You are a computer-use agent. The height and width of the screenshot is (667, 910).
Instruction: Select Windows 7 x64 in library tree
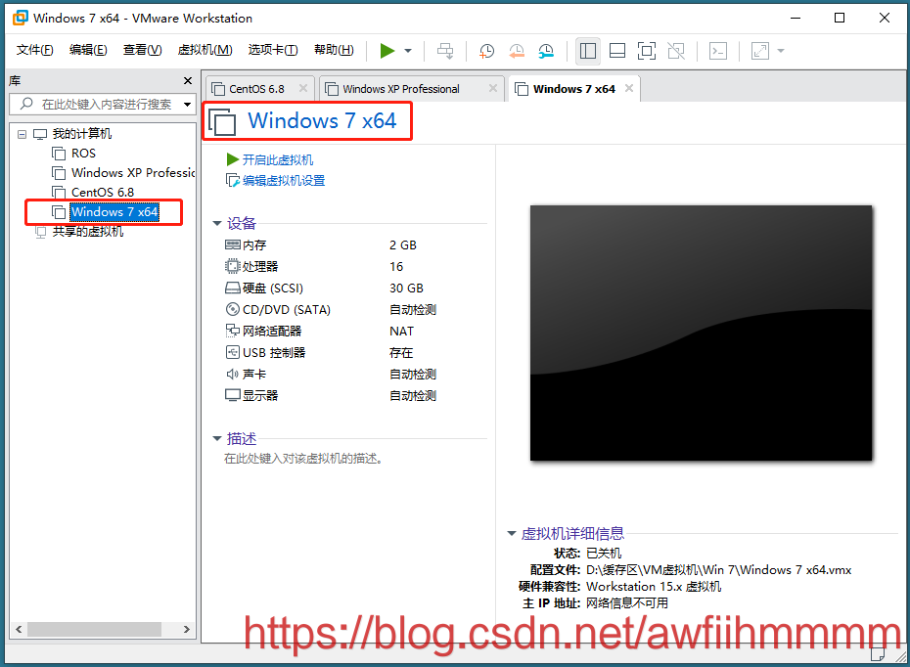click(x=114, y=211)
